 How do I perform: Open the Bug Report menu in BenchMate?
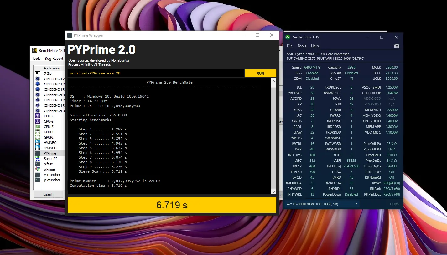click(54, 59)
